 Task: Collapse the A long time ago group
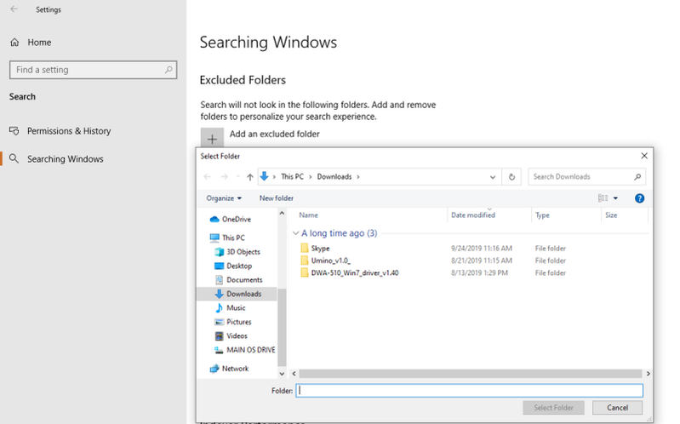(x=295, y=233)
